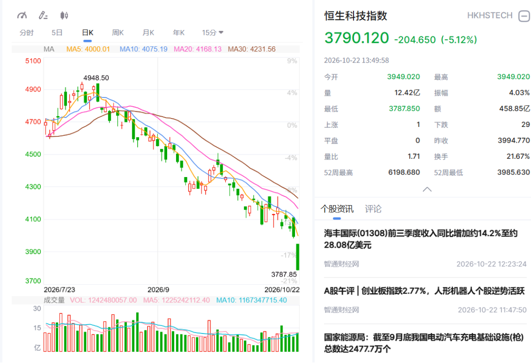Click the 2026/9 date axis label
This screenshot has height=363, width=531.
tap(158, 290)
